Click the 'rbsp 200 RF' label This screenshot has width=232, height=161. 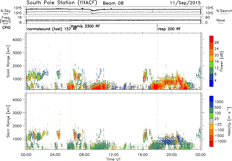(169, 29)
